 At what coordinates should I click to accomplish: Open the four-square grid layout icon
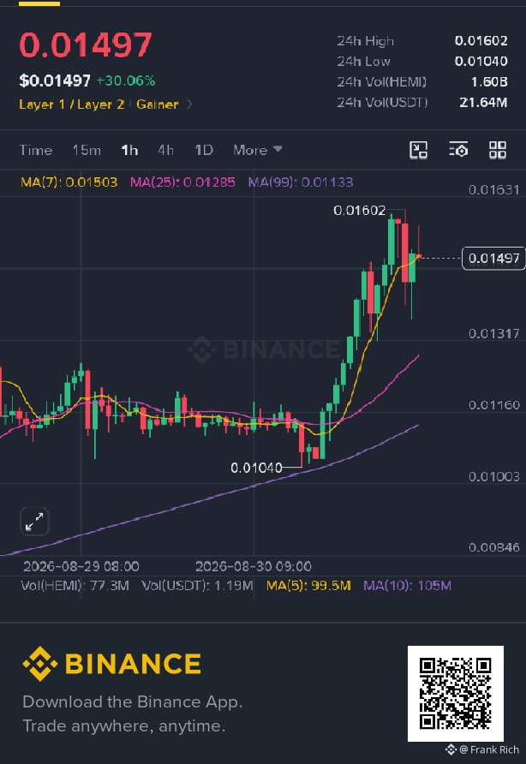coord(498,150)
